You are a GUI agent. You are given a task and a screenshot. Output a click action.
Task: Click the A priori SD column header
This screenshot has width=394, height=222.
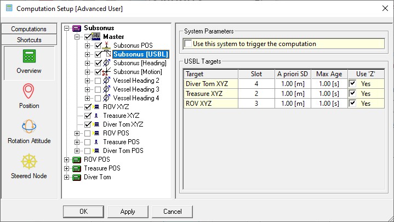pos(293,74)
